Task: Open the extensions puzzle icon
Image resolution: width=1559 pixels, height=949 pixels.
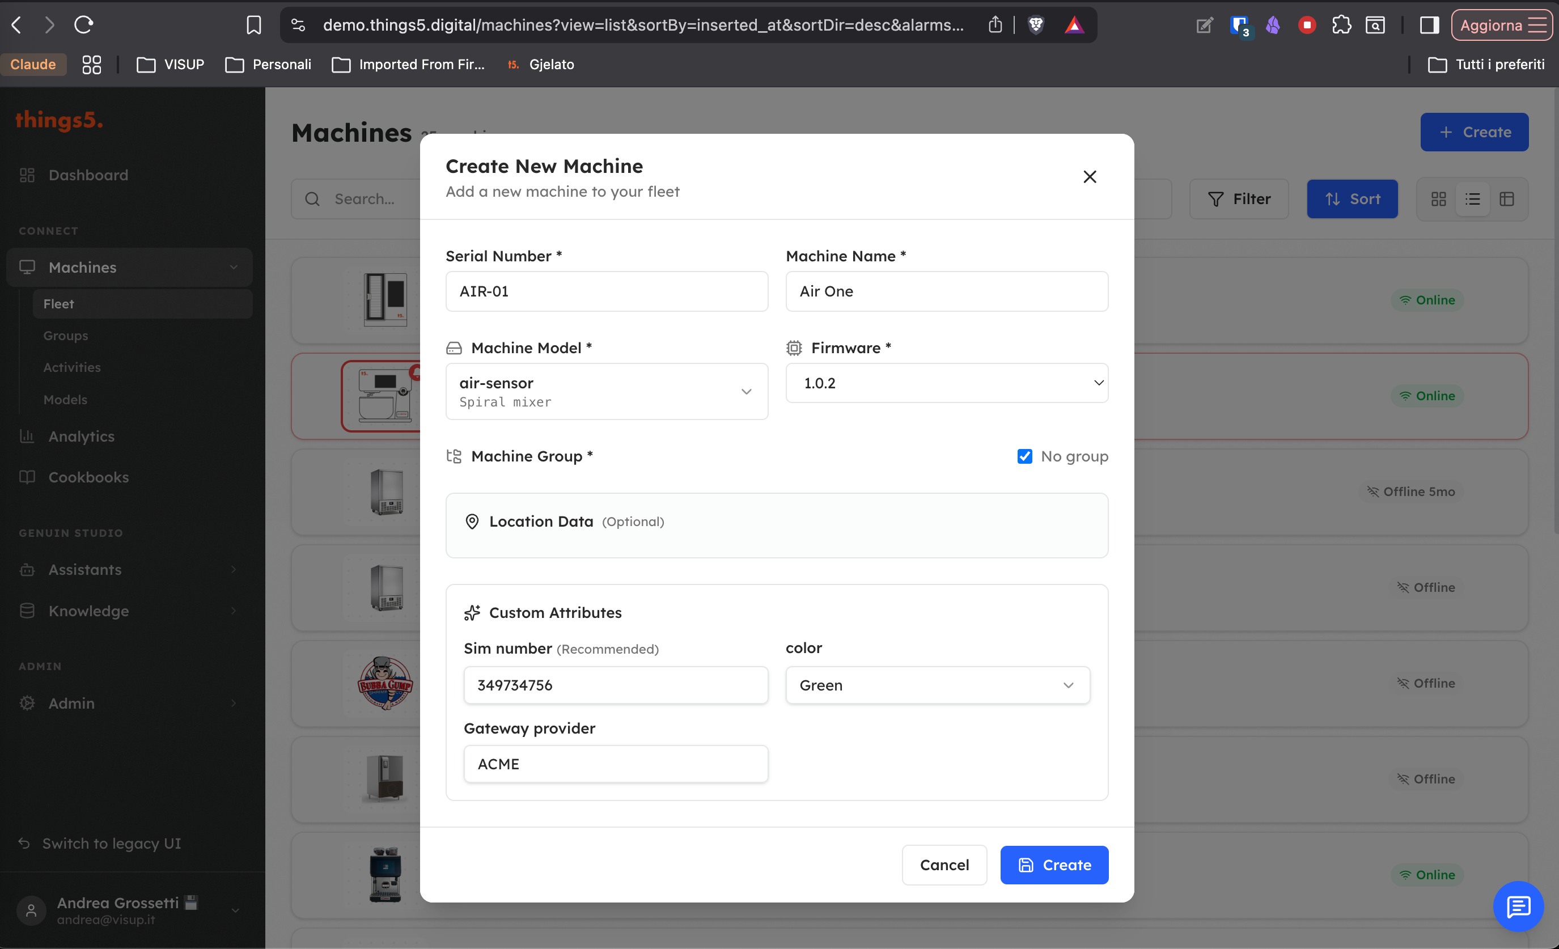Action: (1341, 25)
